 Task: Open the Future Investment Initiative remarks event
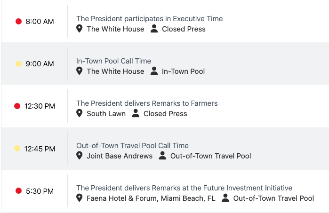[184, 188]
